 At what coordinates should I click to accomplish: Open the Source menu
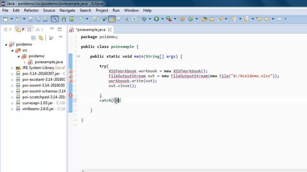coord(49,11)
